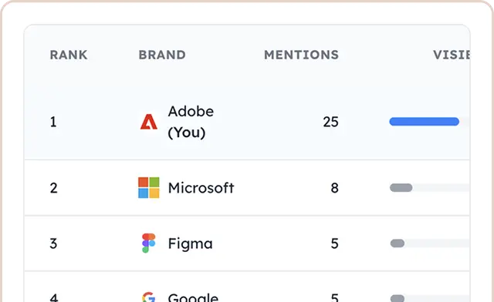Click Figma's gray visibility bar

tap(398, 243)
